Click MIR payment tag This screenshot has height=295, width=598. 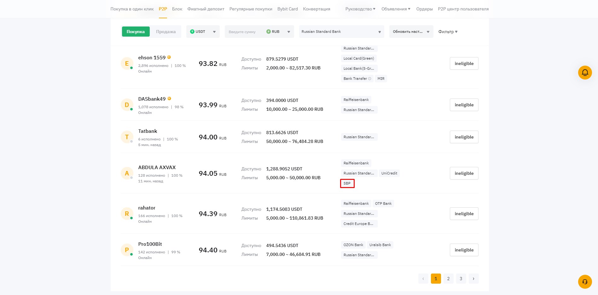[381, 79]
